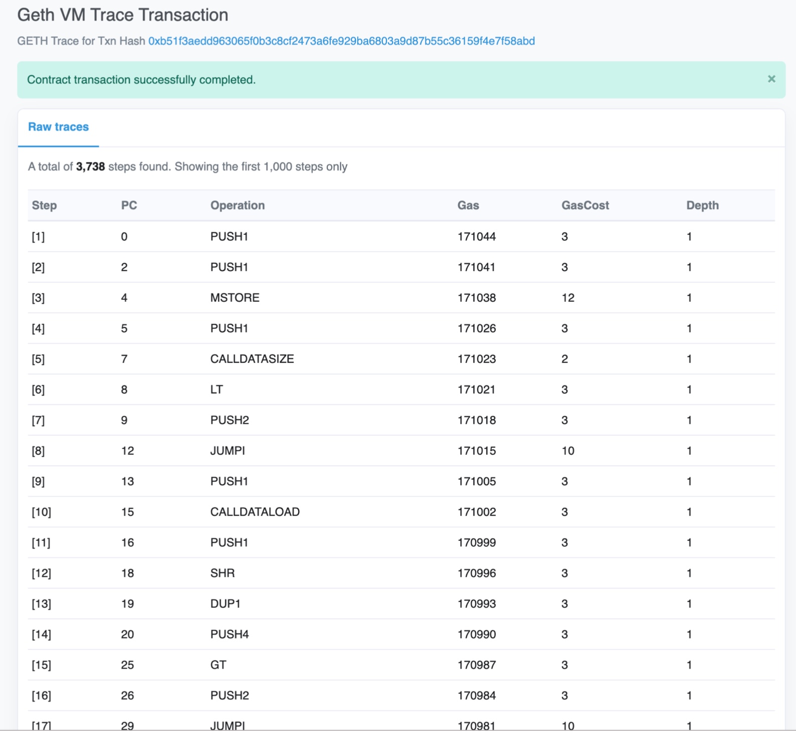
Task: Click Depth value 1 in the LT row
Action: 689,390
